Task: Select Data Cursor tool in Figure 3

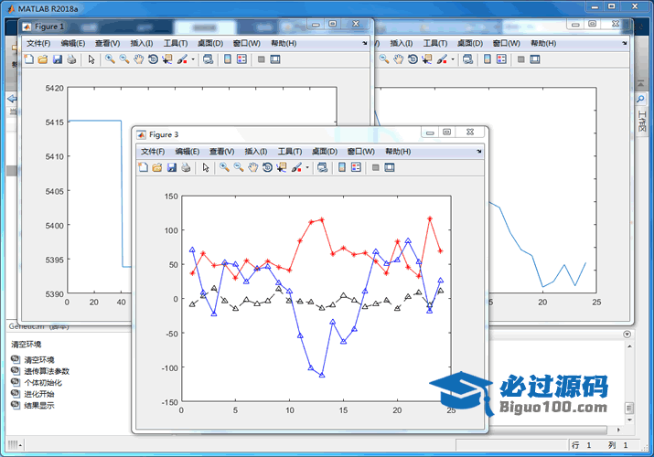Action: 282,167
